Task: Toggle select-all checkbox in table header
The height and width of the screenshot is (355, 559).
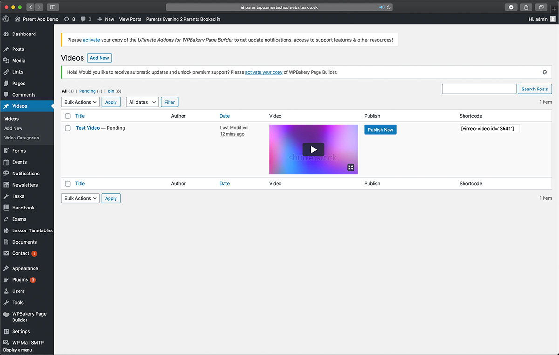Action: coord(68,116)
